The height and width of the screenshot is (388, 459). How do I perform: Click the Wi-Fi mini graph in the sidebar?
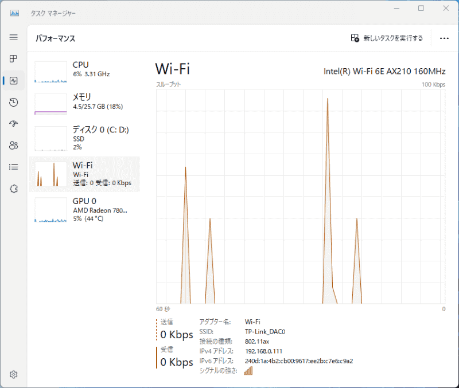[50, 174]
